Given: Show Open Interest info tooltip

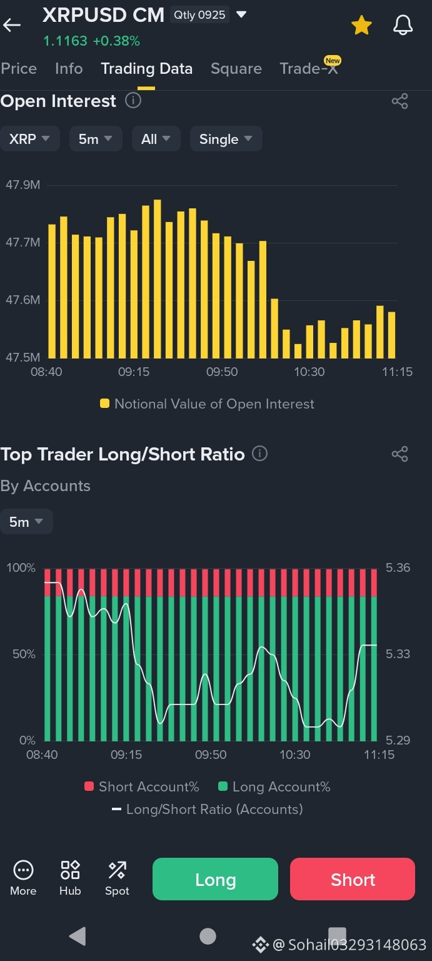Looking at the screenshot, I should (x=133, y=100).
